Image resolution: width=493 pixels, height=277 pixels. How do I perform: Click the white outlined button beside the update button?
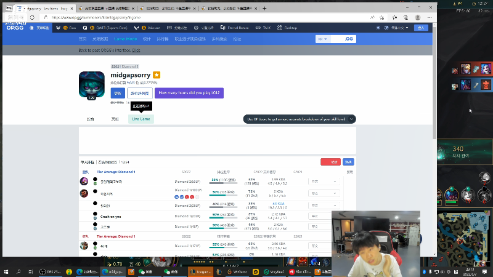click(x=140, y=93)
